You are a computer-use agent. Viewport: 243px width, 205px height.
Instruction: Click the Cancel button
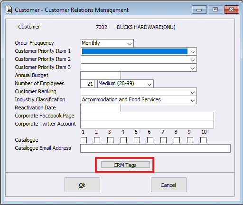pos(168,185)
